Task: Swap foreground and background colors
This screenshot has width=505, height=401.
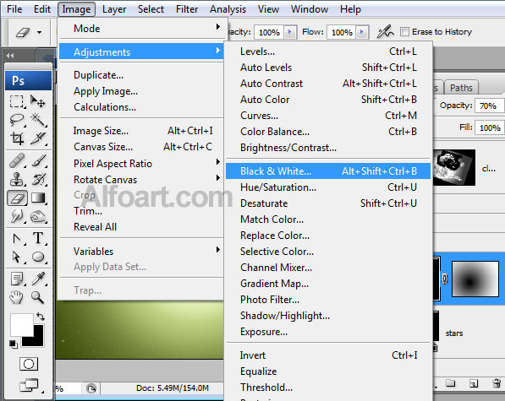Action: tap(41, 317)
